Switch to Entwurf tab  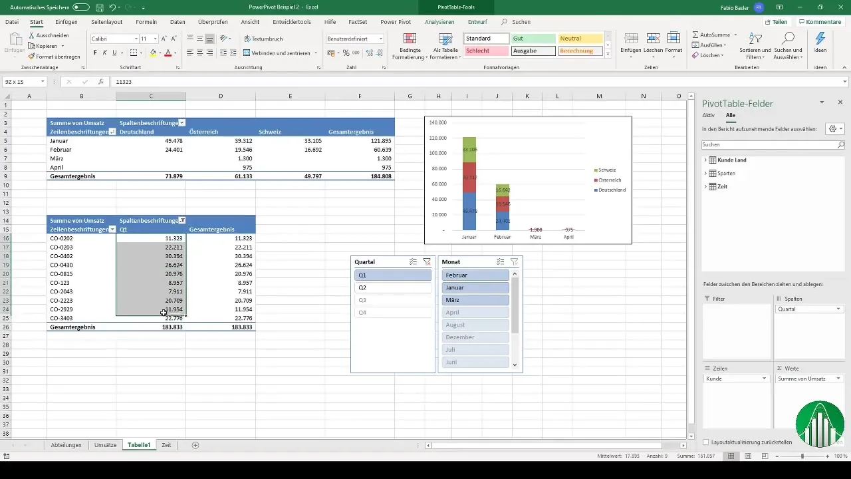point(477,22)
